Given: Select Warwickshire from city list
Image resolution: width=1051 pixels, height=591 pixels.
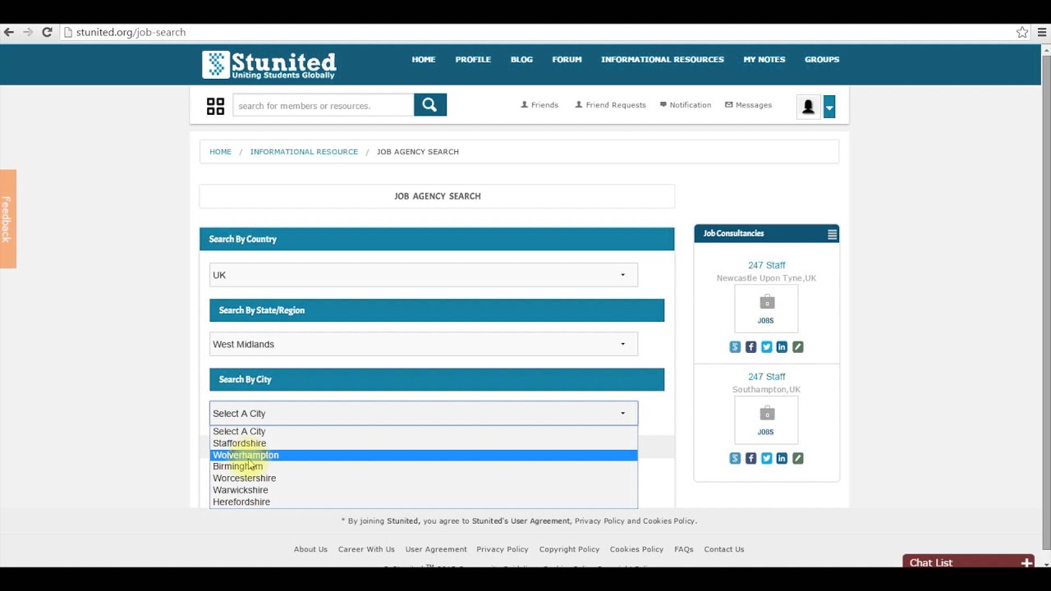Looking at the screenshot, I should [x=424, y=490].
